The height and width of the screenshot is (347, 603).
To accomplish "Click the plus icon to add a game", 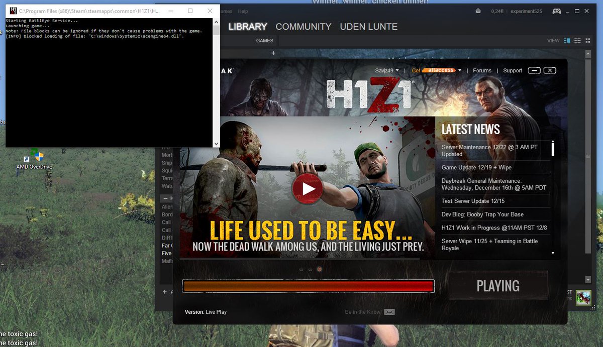I will [164, 292].
